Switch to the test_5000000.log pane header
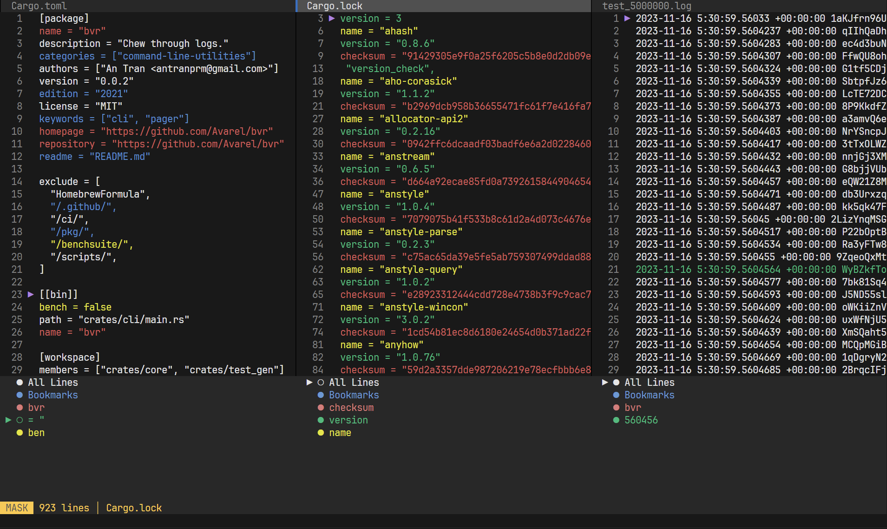This screenshot has height=529, width=887. tap(646, 6)
